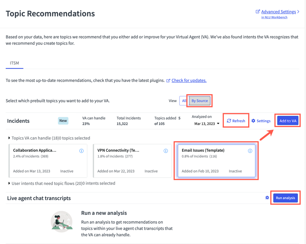Click the Add to VA button
306x244 pixels.
coord(288,121)
